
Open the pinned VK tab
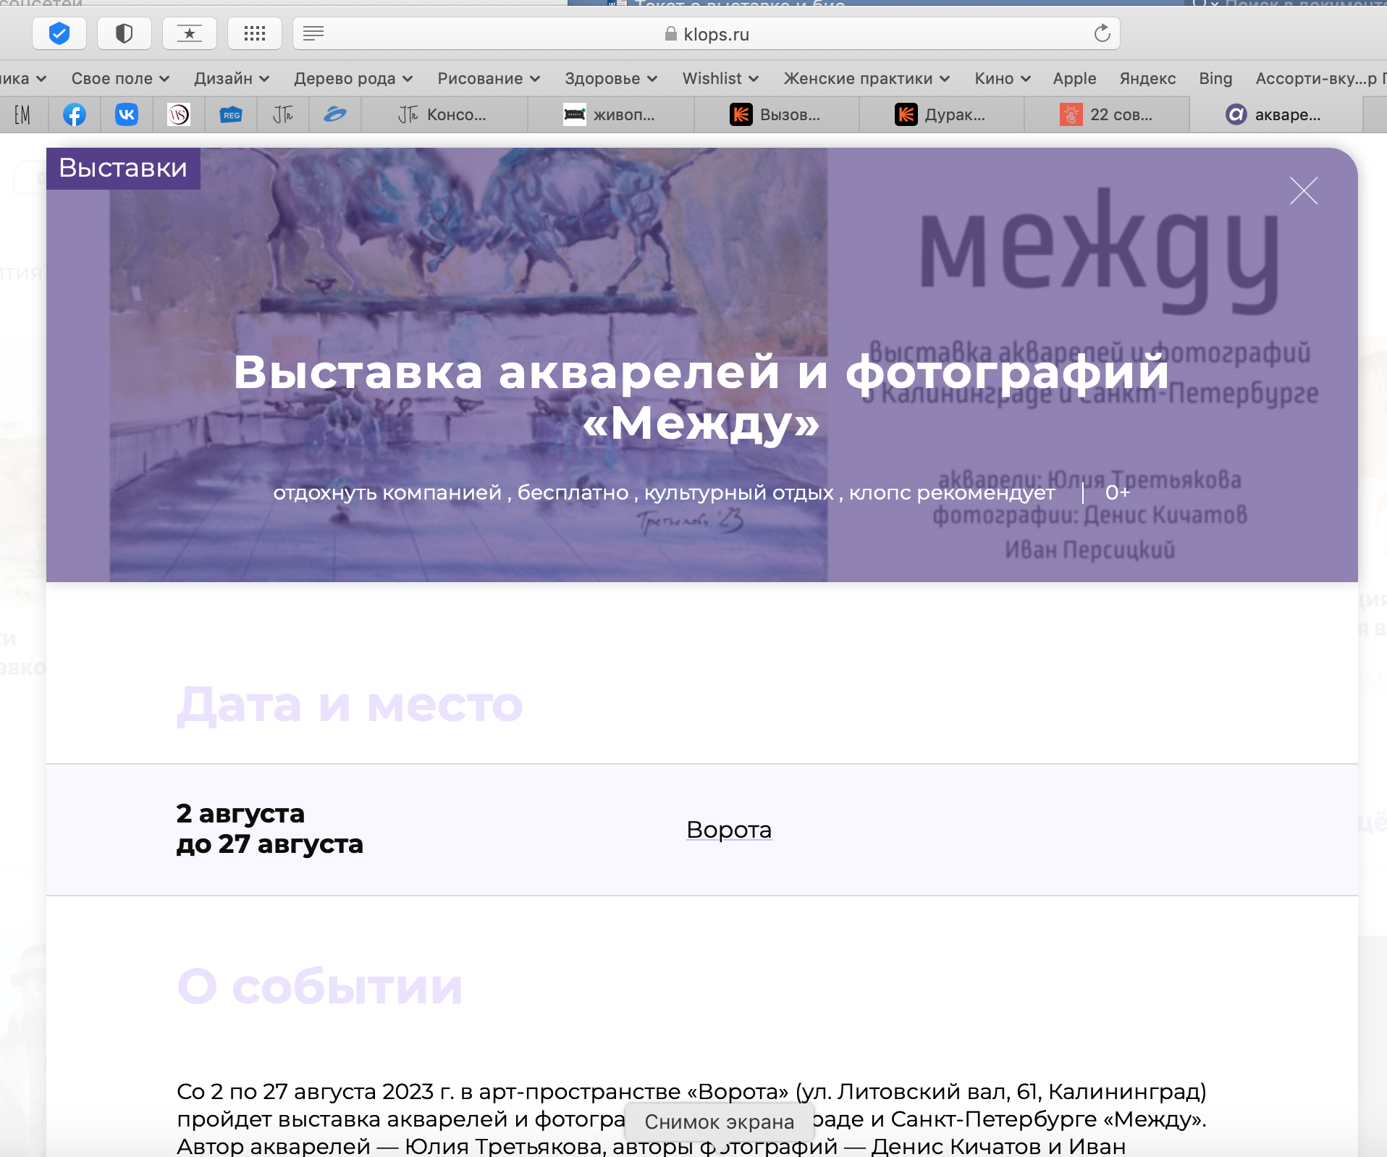click(x=127, y=114)
